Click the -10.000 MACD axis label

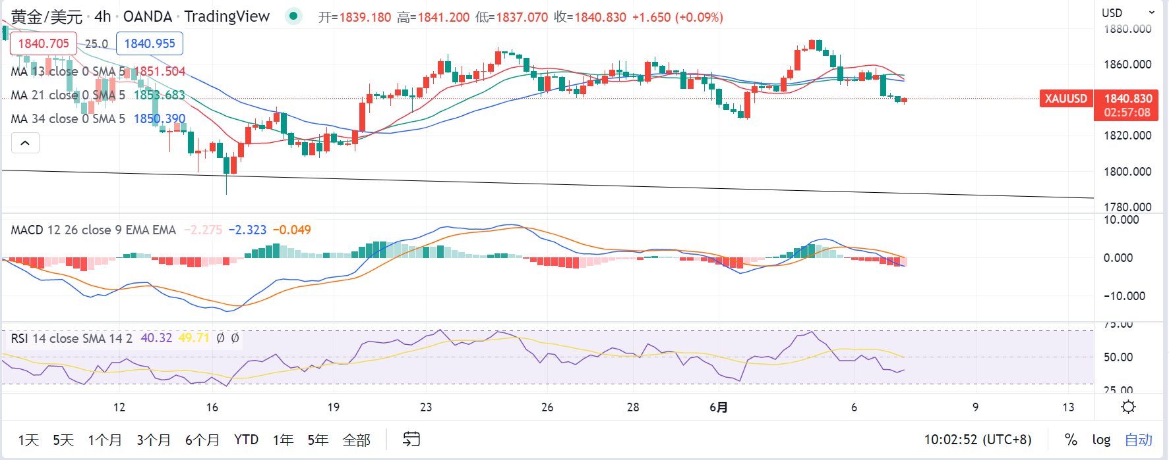tap(1125, 296)
